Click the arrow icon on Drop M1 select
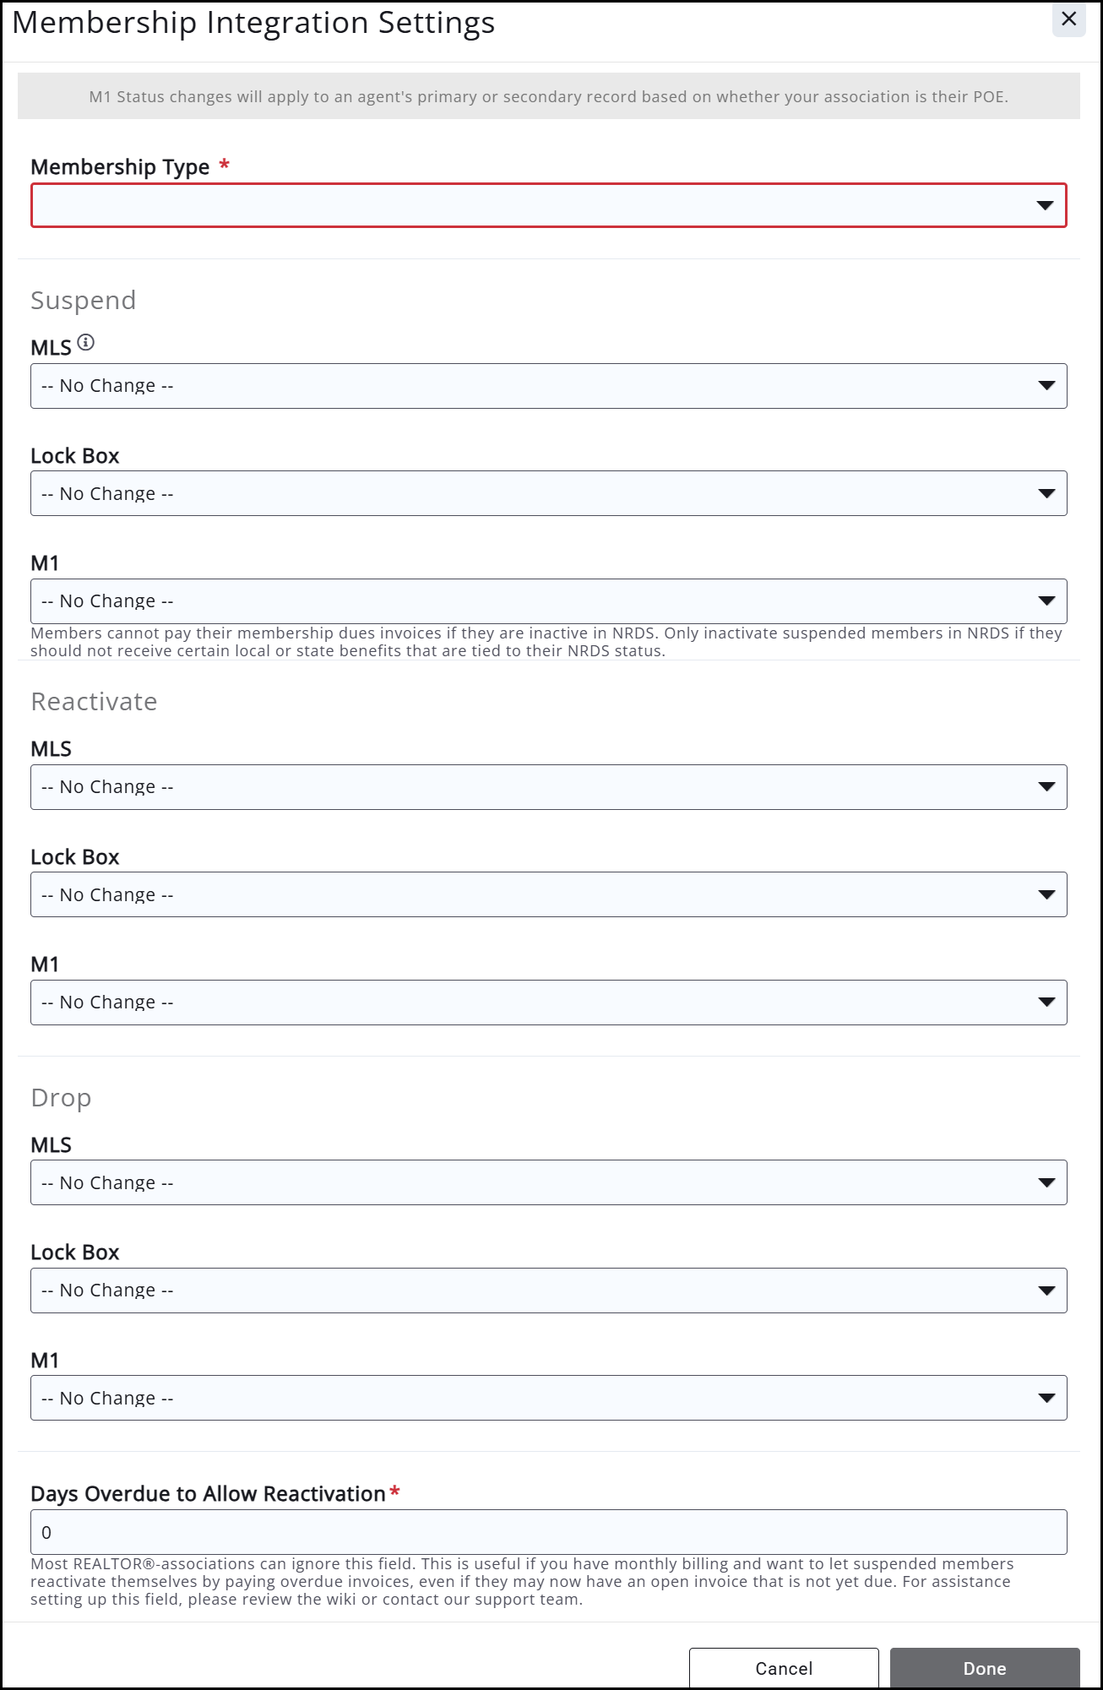1103x1690 pixels. [1046, 1398]
